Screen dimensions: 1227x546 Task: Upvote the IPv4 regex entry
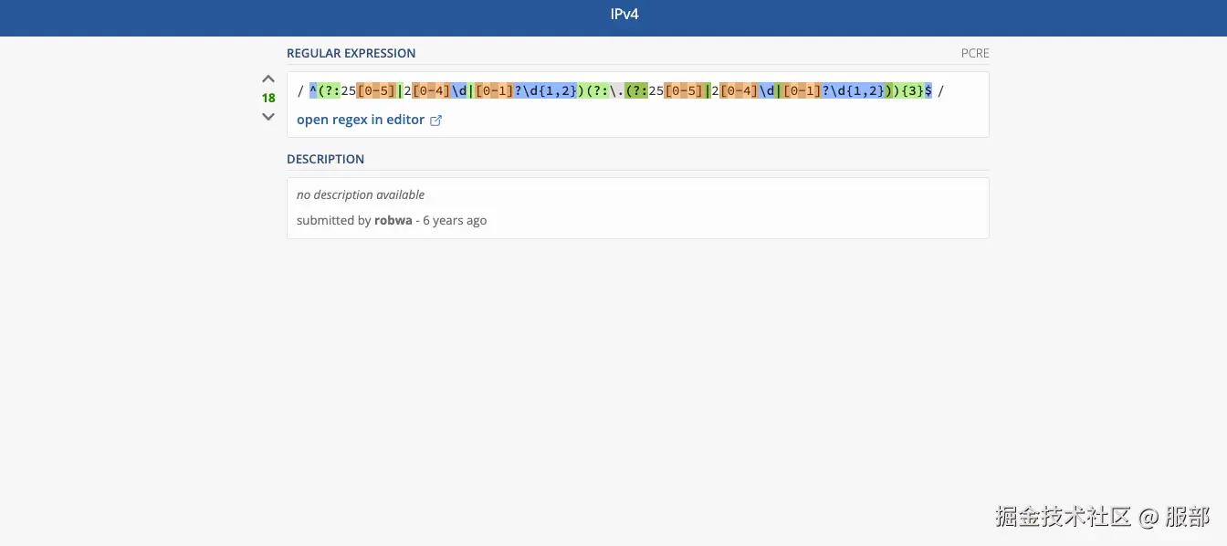point(268,79)
